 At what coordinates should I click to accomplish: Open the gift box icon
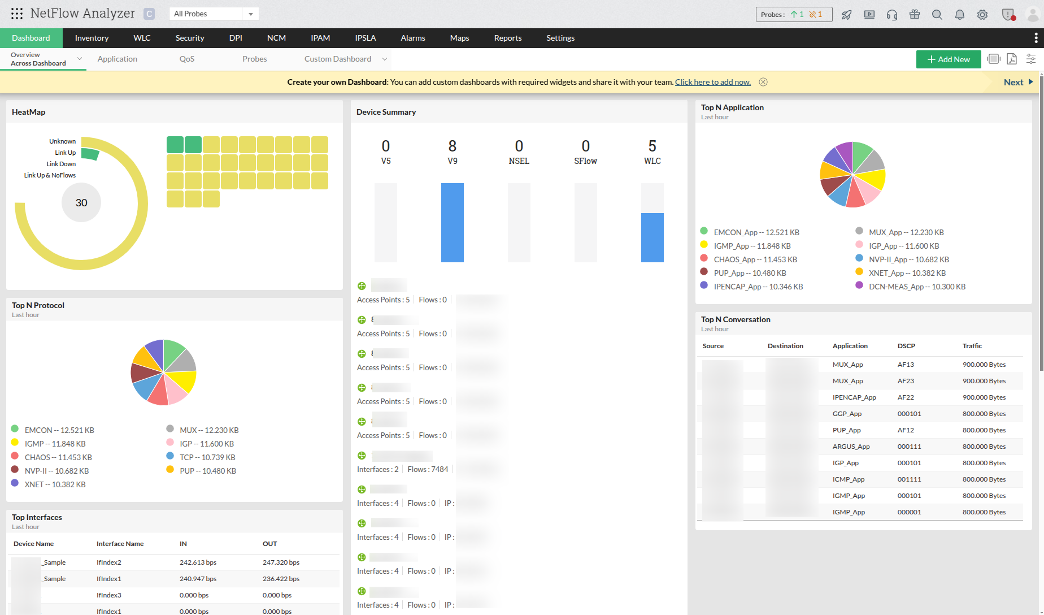(x=915, y=15)
